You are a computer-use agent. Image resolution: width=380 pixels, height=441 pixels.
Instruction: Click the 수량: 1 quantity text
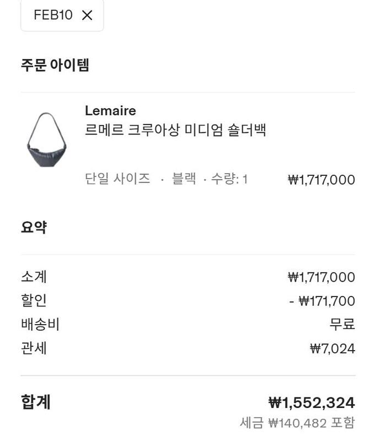pyautogui.click(x=229, y=179)
